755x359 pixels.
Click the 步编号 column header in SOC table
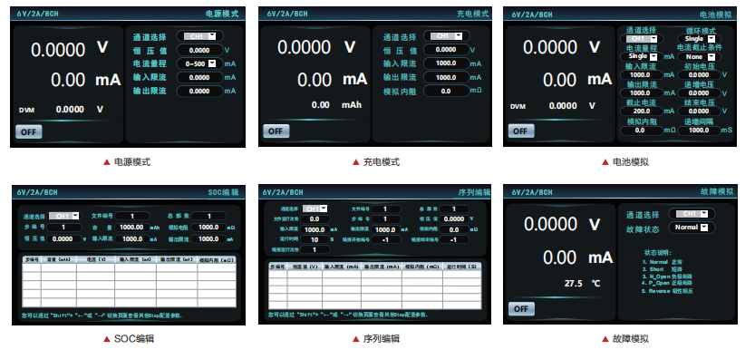33,259
